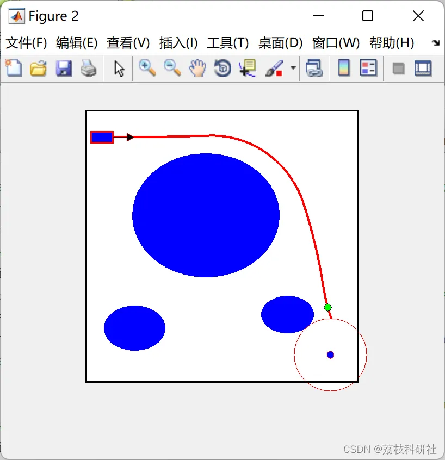Close the Figure 2 window

tap(418, 16)
